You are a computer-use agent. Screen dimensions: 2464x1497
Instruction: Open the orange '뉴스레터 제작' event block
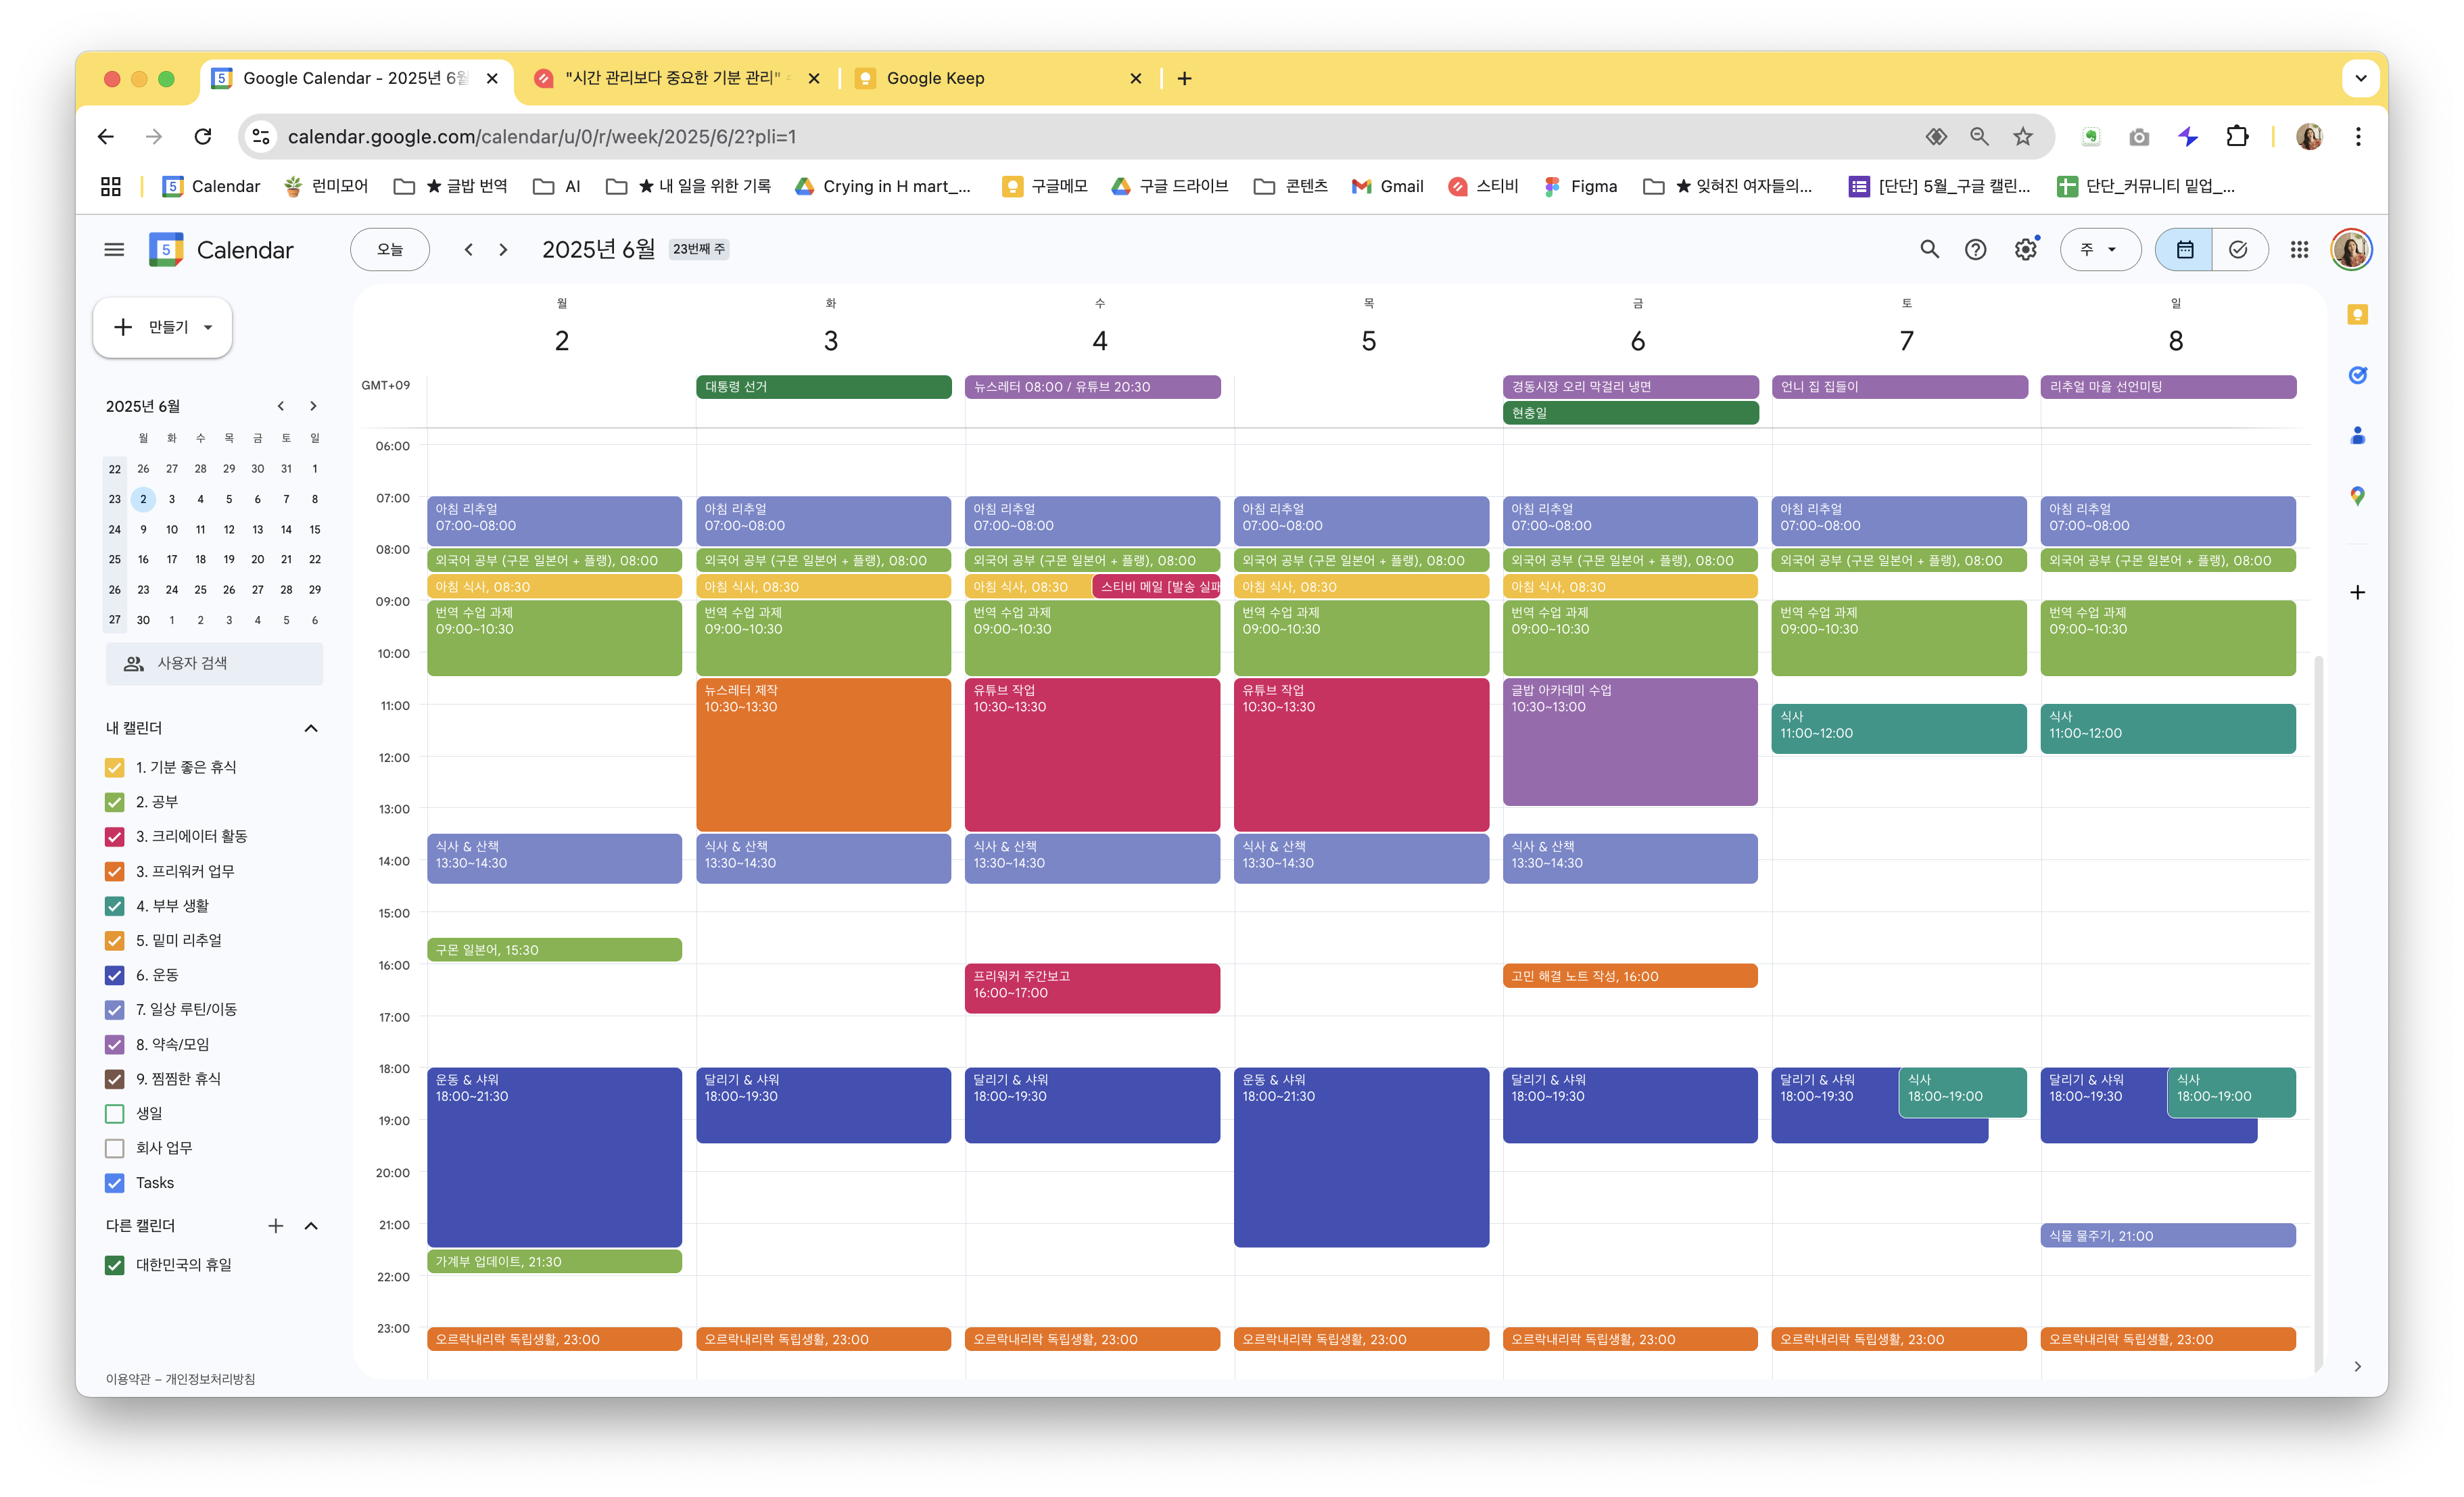(x=823, y=754)
